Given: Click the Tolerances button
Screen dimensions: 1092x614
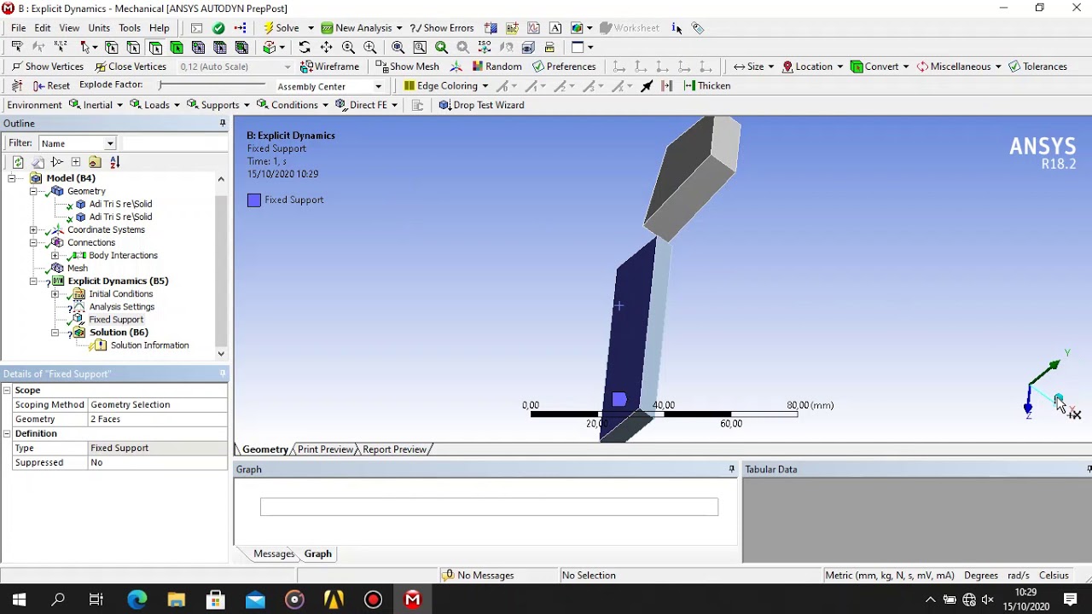Looking at the screenshot, I should [x=1038, y=67].
